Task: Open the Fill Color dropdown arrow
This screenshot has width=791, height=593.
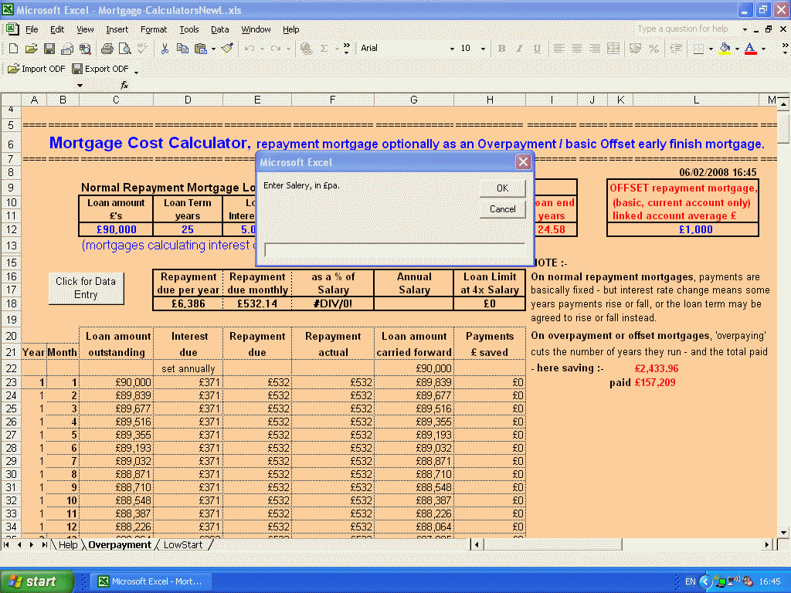Action: click(x=737, y=49)
